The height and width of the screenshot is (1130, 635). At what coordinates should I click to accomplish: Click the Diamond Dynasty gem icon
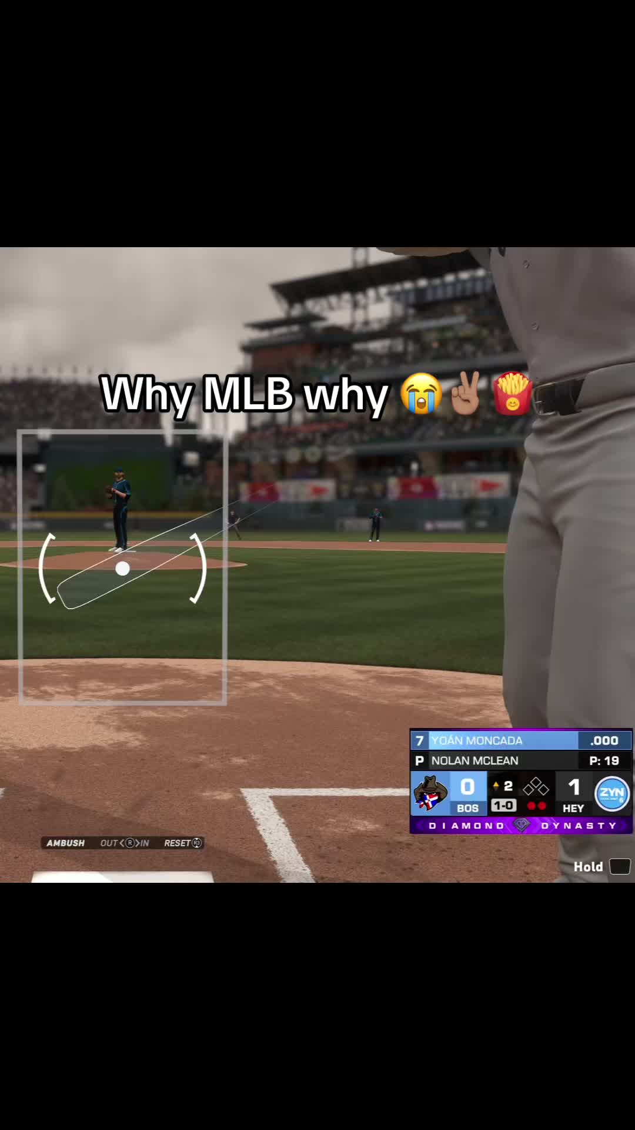522,825
